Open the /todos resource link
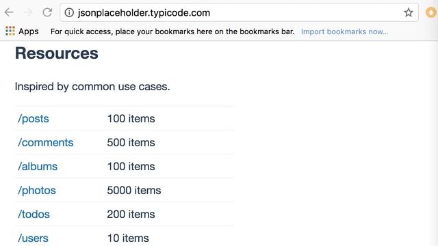438x246 pixels. click(x=34, y=215)
